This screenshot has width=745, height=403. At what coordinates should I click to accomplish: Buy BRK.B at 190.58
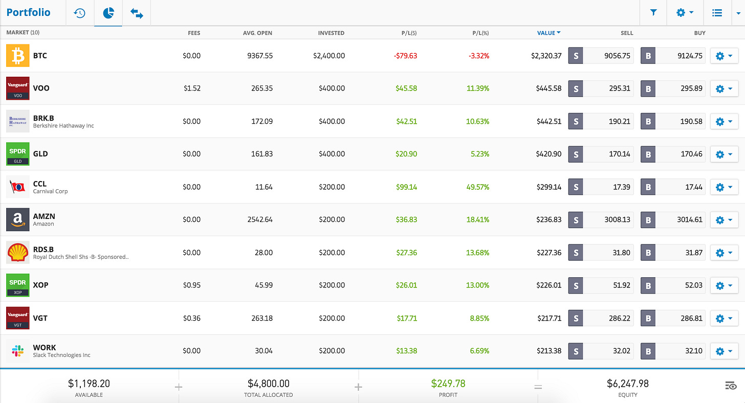673,122
